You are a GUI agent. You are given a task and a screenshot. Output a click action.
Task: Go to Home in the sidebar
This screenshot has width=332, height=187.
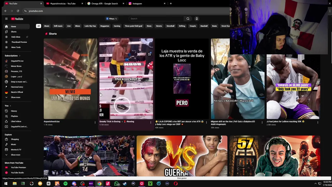[17, 26]
